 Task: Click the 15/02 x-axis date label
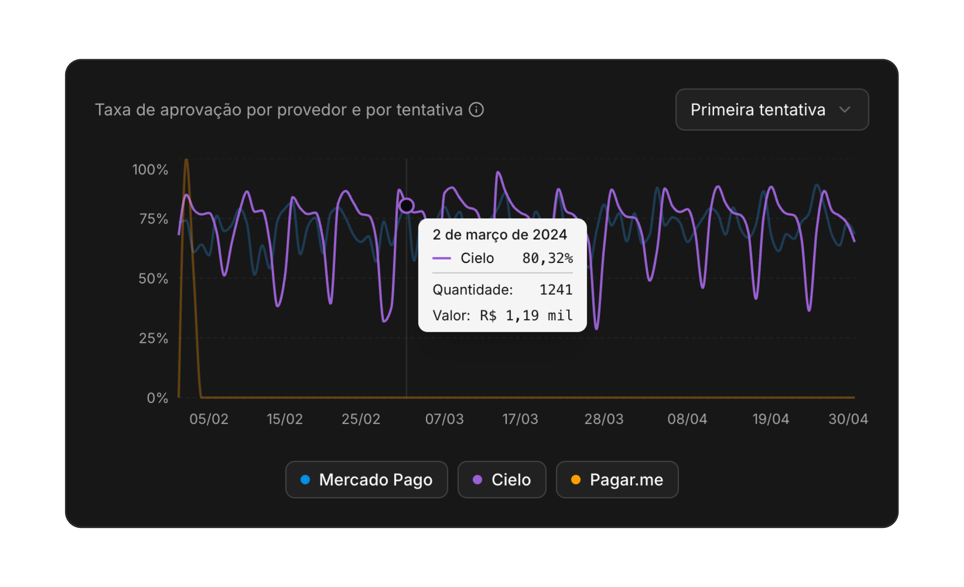coord(285,419)
